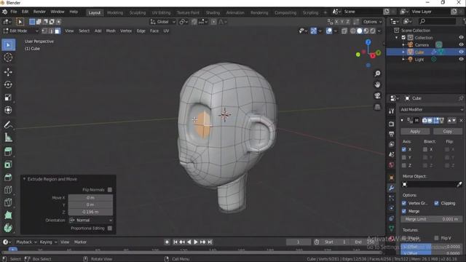This screenshot has width=466, height=262.
Task: Toggle mirror Axis X checkbox
Action: (404, 149)
